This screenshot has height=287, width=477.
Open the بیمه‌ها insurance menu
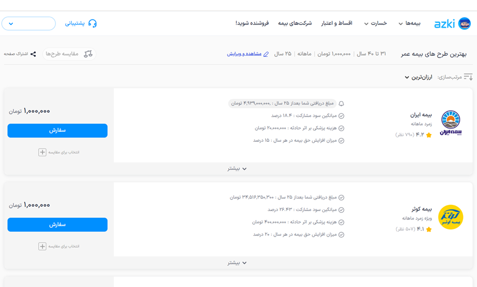click(x=409, y=23)
